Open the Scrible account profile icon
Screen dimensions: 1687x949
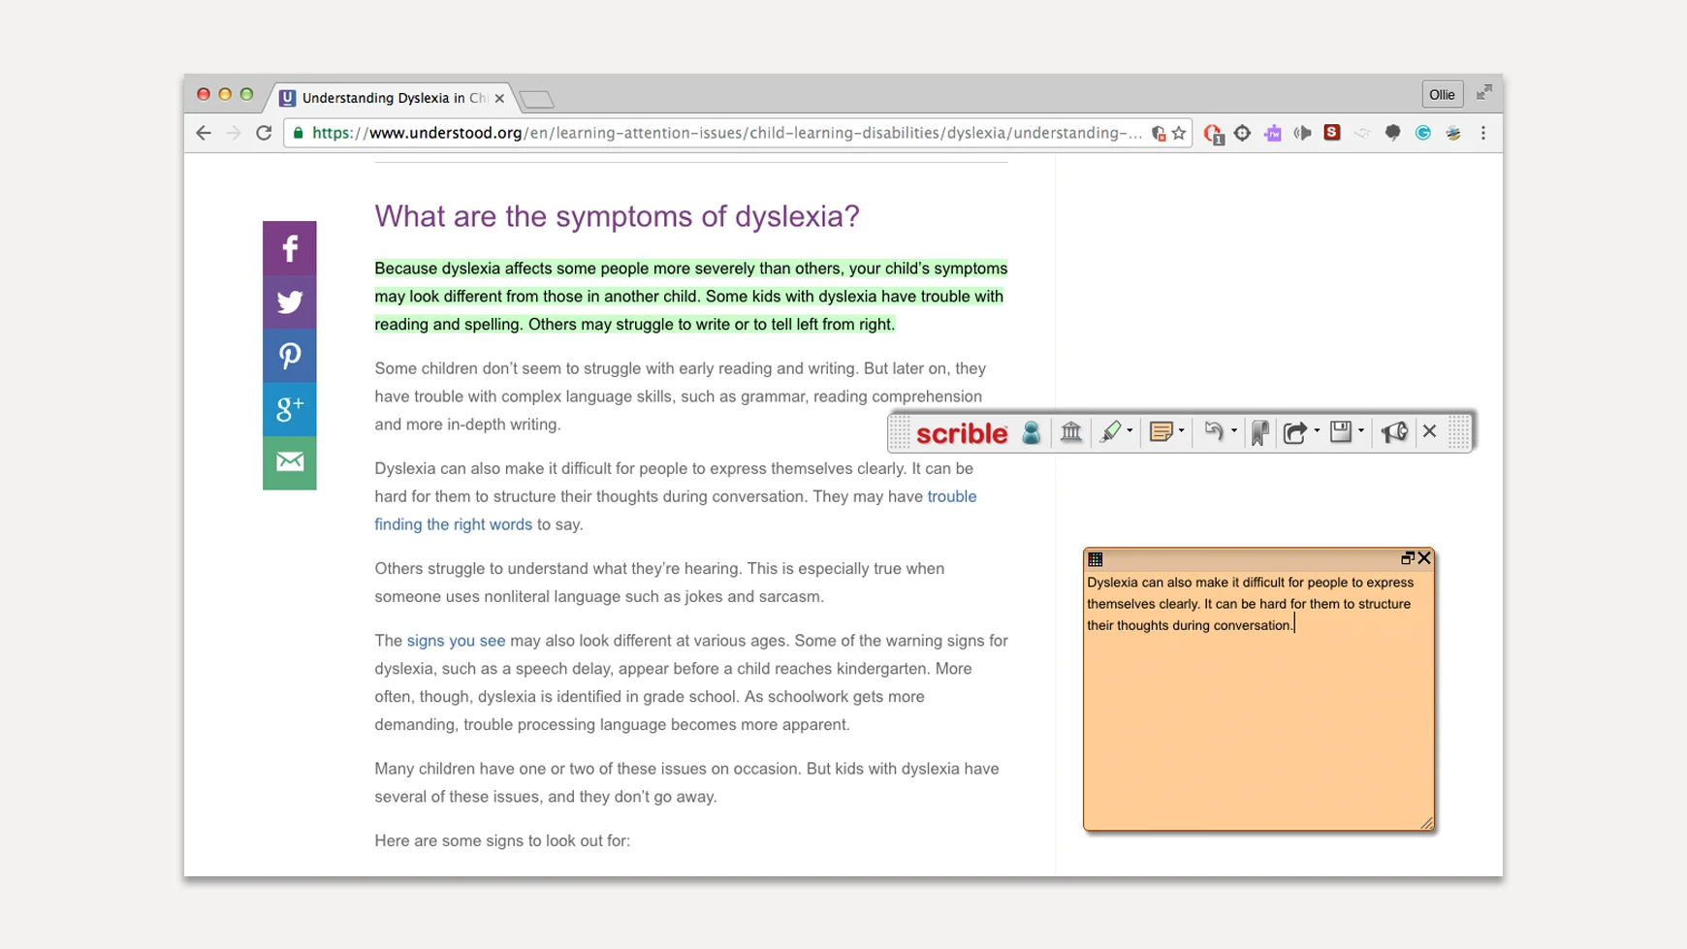[1031, 432]
